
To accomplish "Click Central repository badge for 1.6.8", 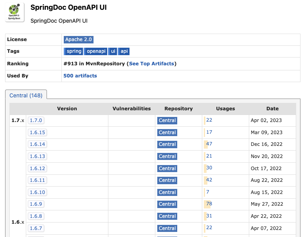I will click(167, 216).
